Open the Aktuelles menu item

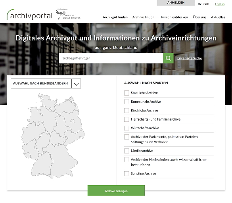tap(218, 17)
